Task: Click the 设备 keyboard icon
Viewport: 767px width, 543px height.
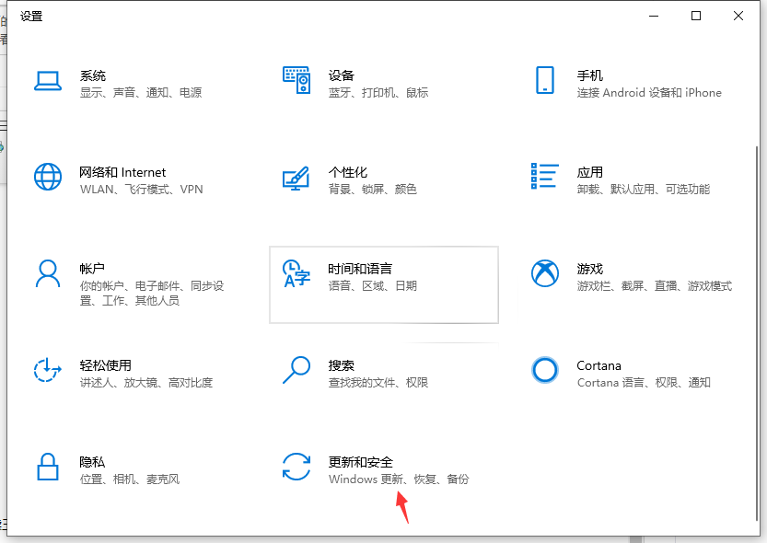Action: [x=296, y=81]
